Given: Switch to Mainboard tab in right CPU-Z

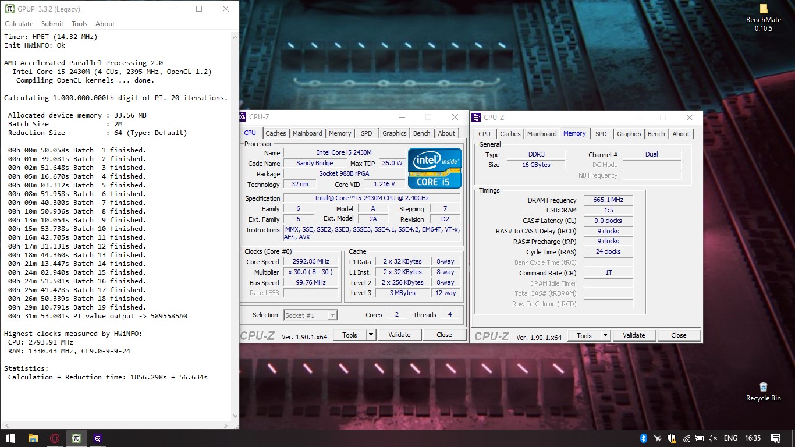Looking at the screenshot, I should (542, 134).
